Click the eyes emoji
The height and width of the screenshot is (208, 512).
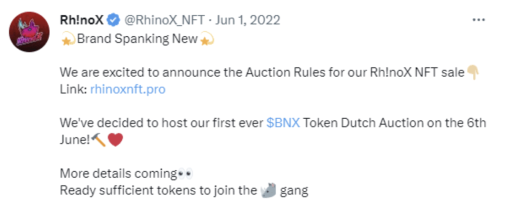pyautogui.click(x=185, y=173)
